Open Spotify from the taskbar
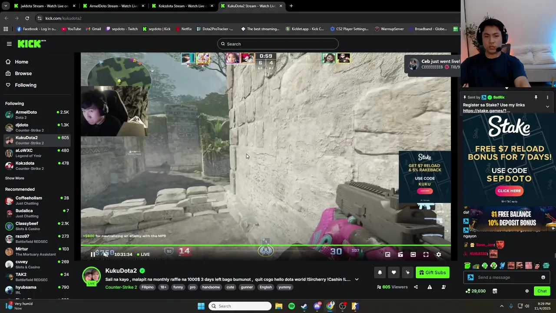The height and width of the screenshot is (313, 556). pos(291,306)
